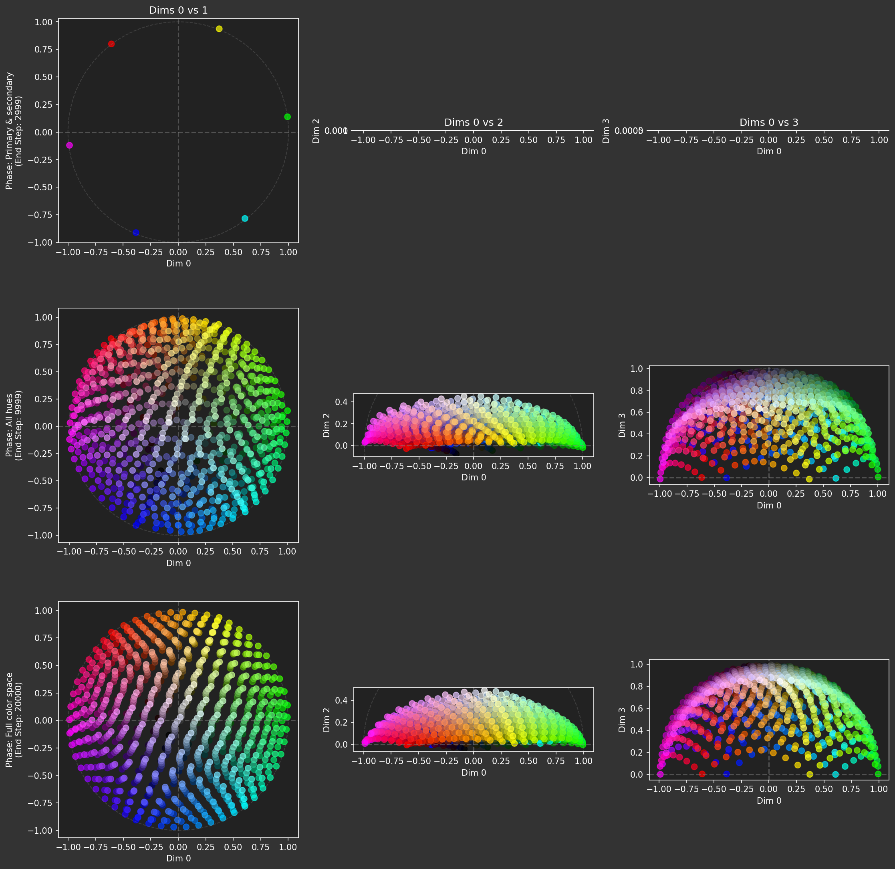895x869 pixels.
Task: Click the 'Dims 0 vs 3' plot title
Action: click(768, 122)
